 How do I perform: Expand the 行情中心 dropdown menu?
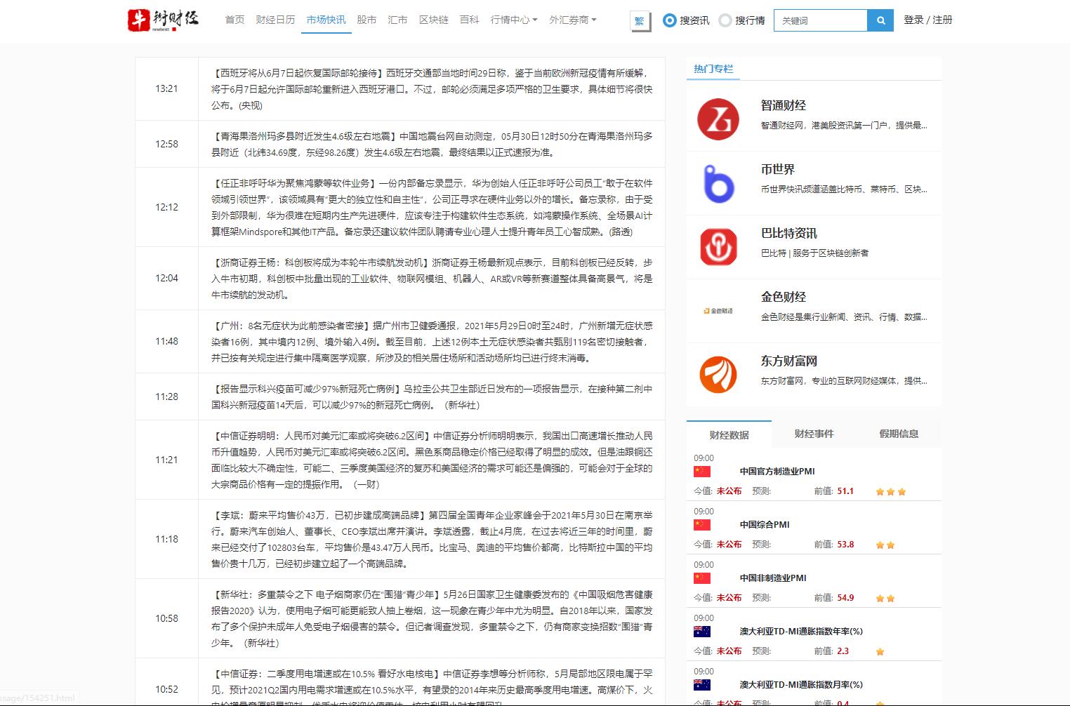tap(513, 20)
